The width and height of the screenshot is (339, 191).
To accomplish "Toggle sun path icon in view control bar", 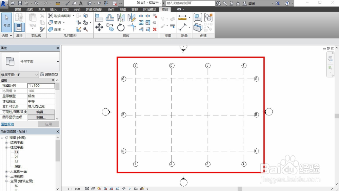I will (x=99, y=189).
